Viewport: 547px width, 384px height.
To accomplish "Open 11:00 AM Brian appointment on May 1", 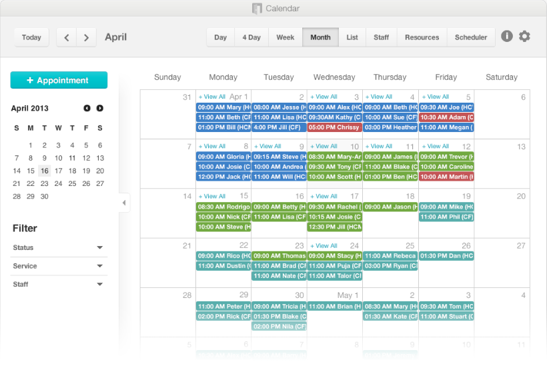I will pyautogui.click(x=335, y=307).
